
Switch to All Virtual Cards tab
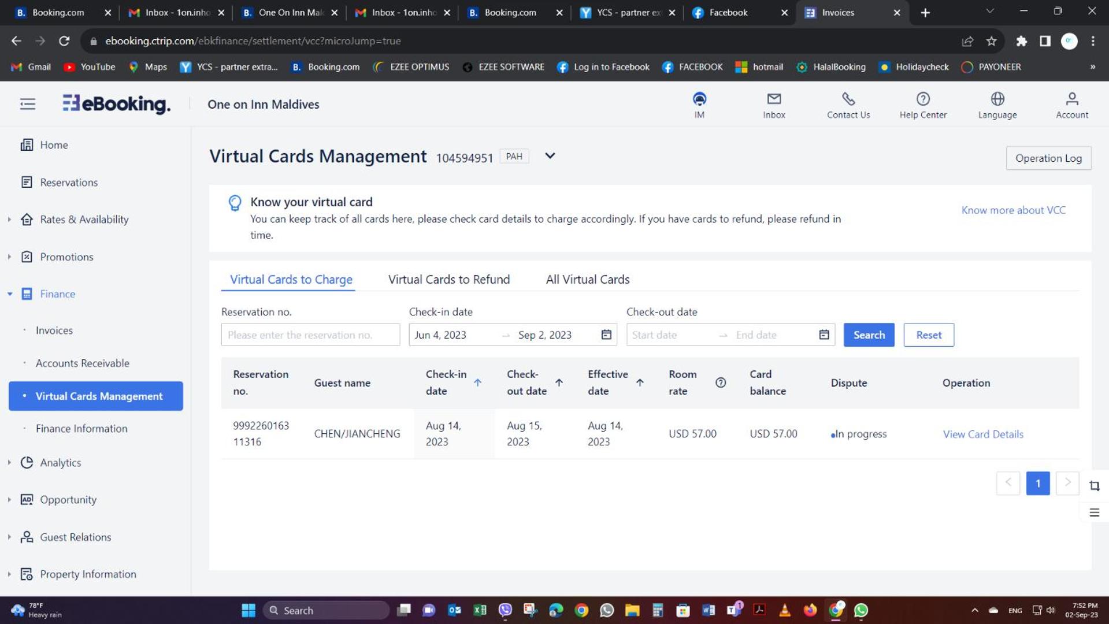pyautogui.click(x=587, y=280)
